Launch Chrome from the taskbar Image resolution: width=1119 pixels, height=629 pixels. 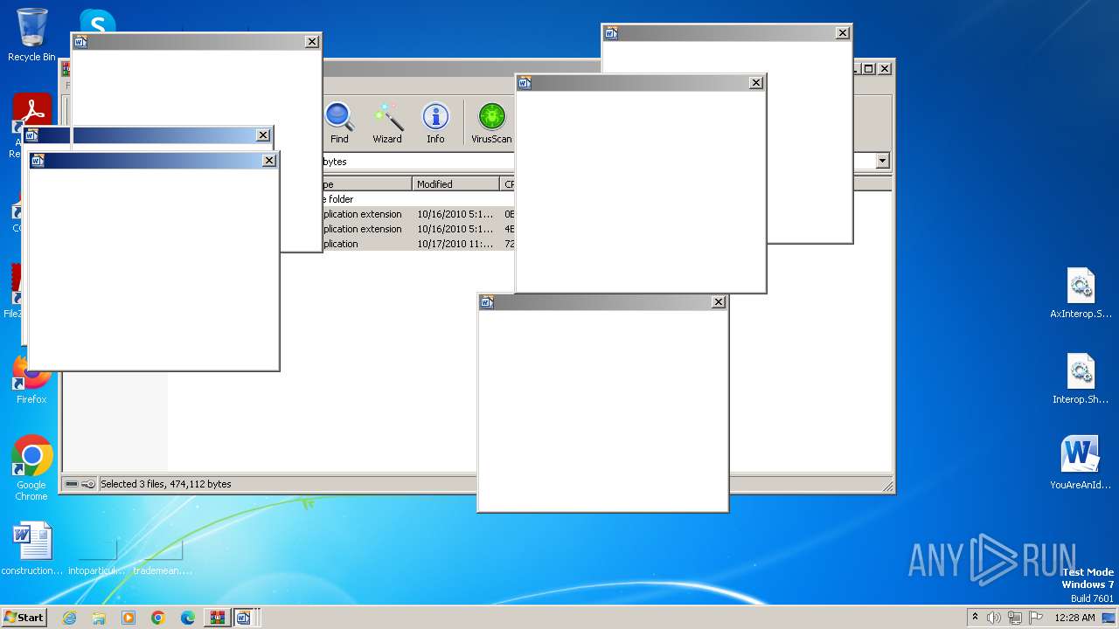[x=158, y=618]
